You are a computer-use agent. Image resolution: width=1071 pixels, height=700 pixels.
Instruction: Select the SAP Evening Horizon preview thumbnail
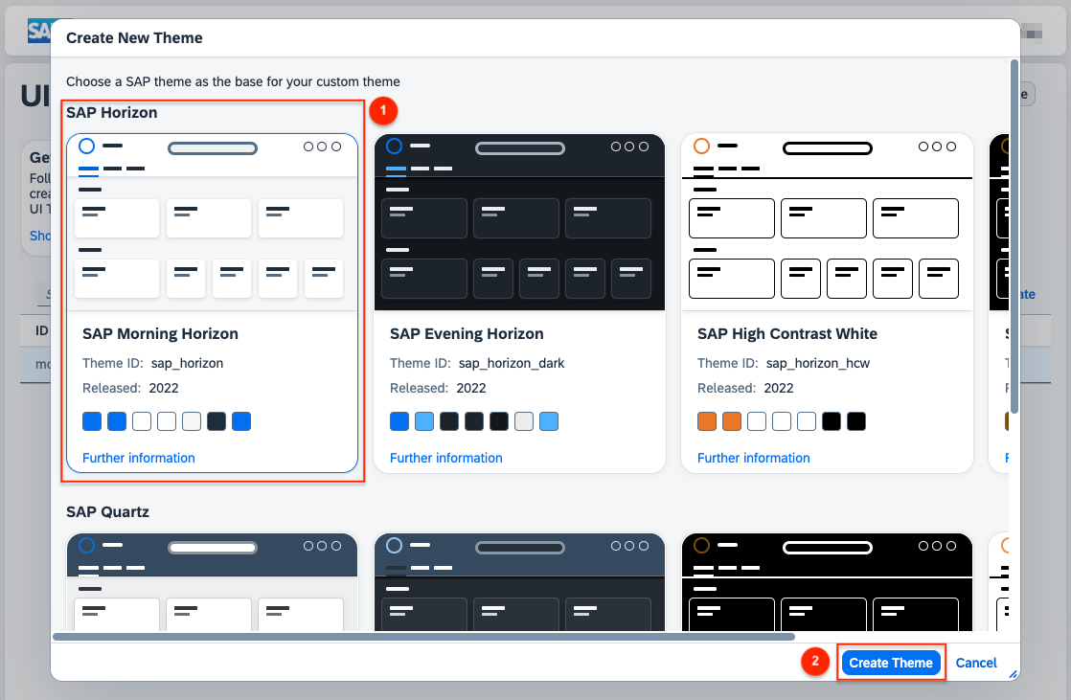pos(520,222)
